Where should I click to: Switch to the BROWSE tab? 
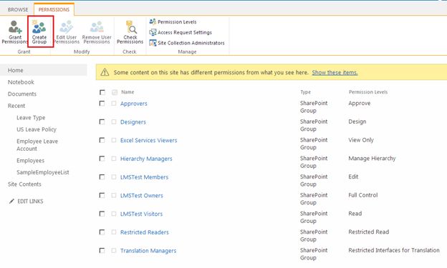coord(18,9)
